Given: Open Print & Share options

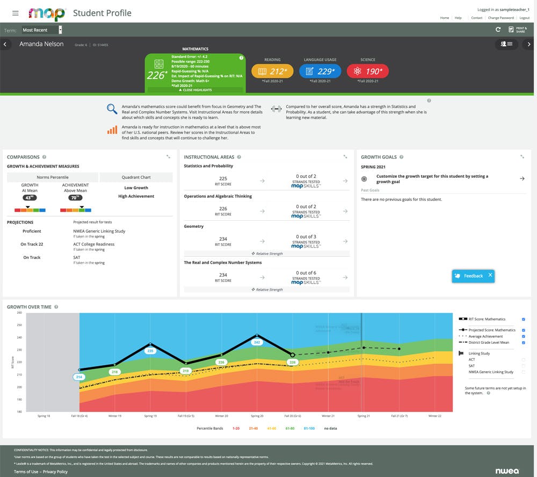Looking at the screenshot, I should [x=516, y=30].
